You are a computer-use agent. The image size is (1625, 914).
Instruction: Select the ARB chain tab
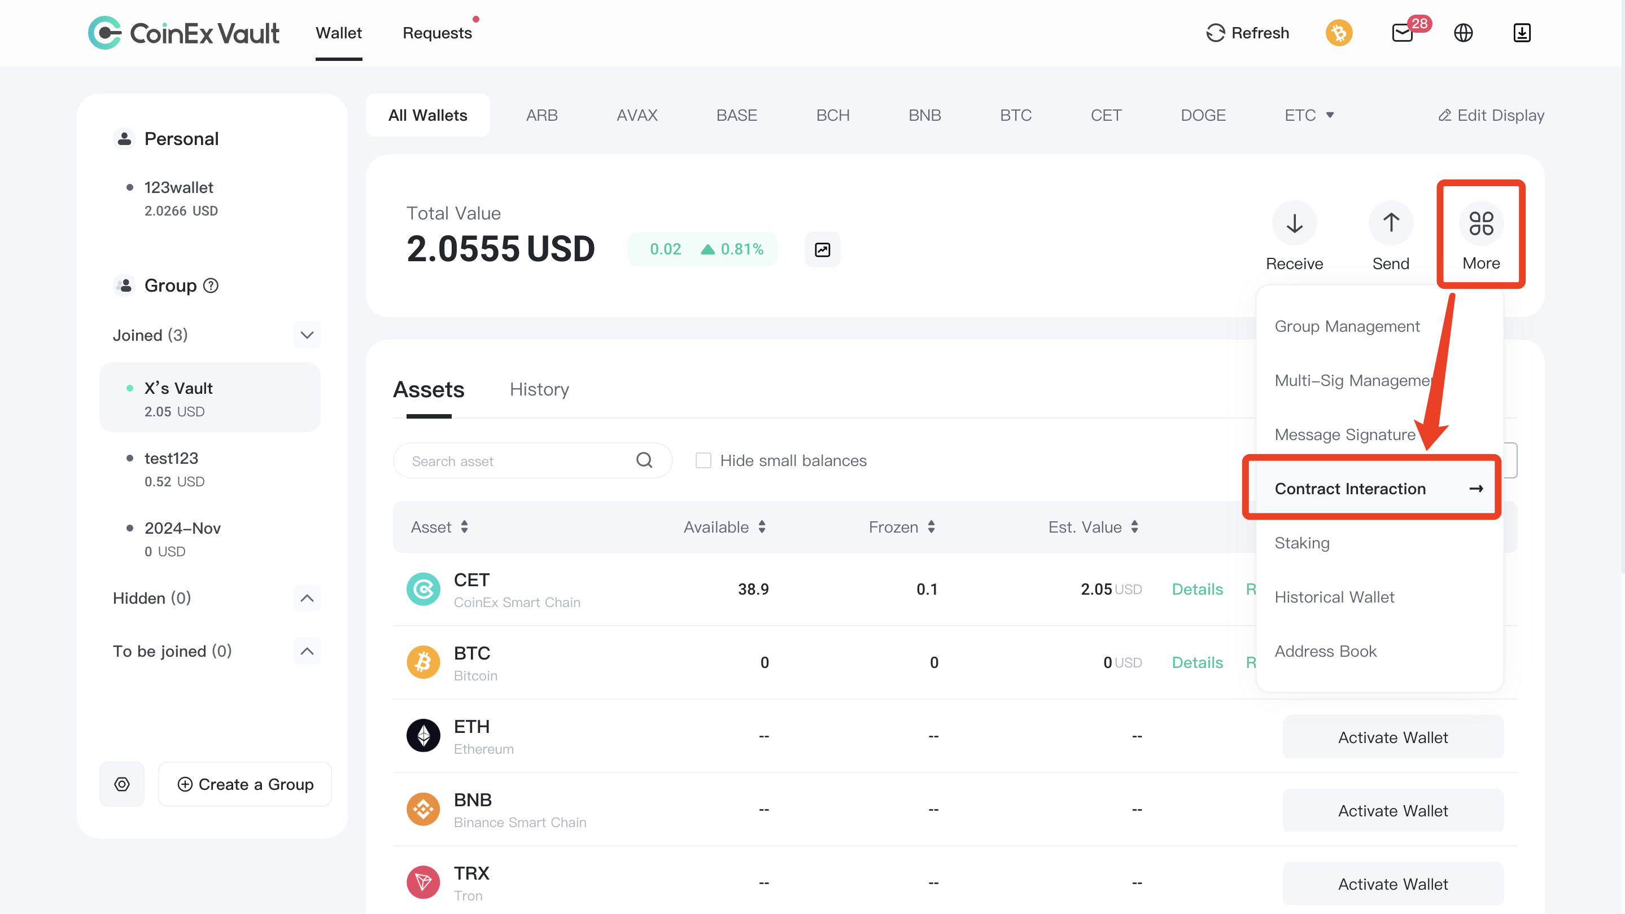click(542, 115)
